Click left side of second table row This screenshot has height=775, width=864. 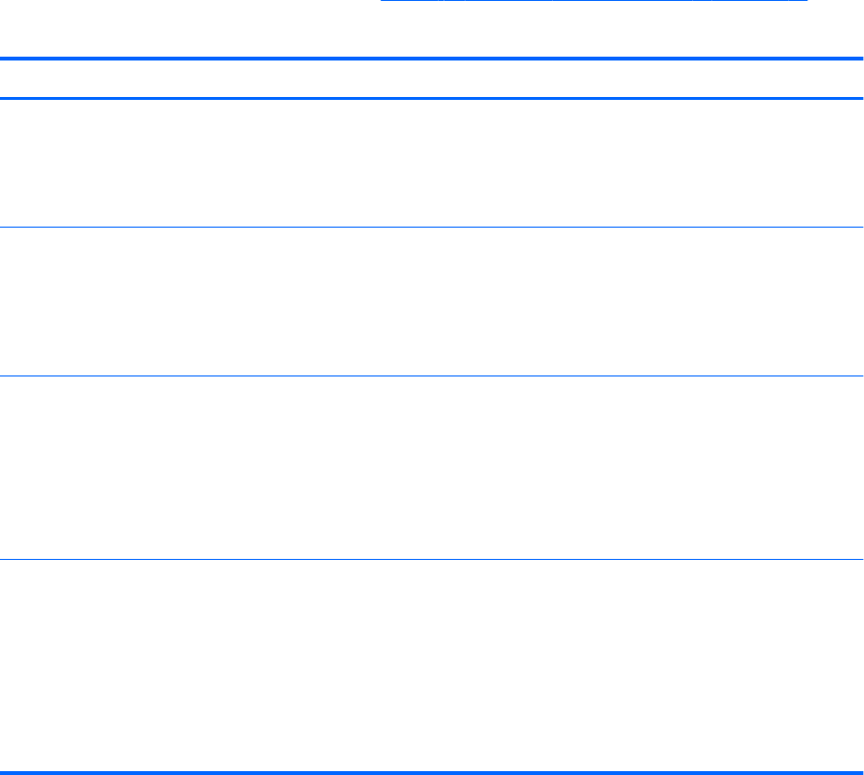pos(19,301)
